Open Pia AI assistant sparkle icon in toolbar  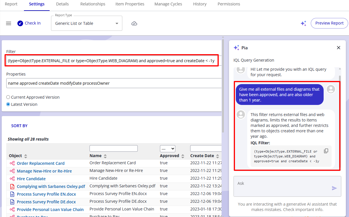click(x=303, y=23)
